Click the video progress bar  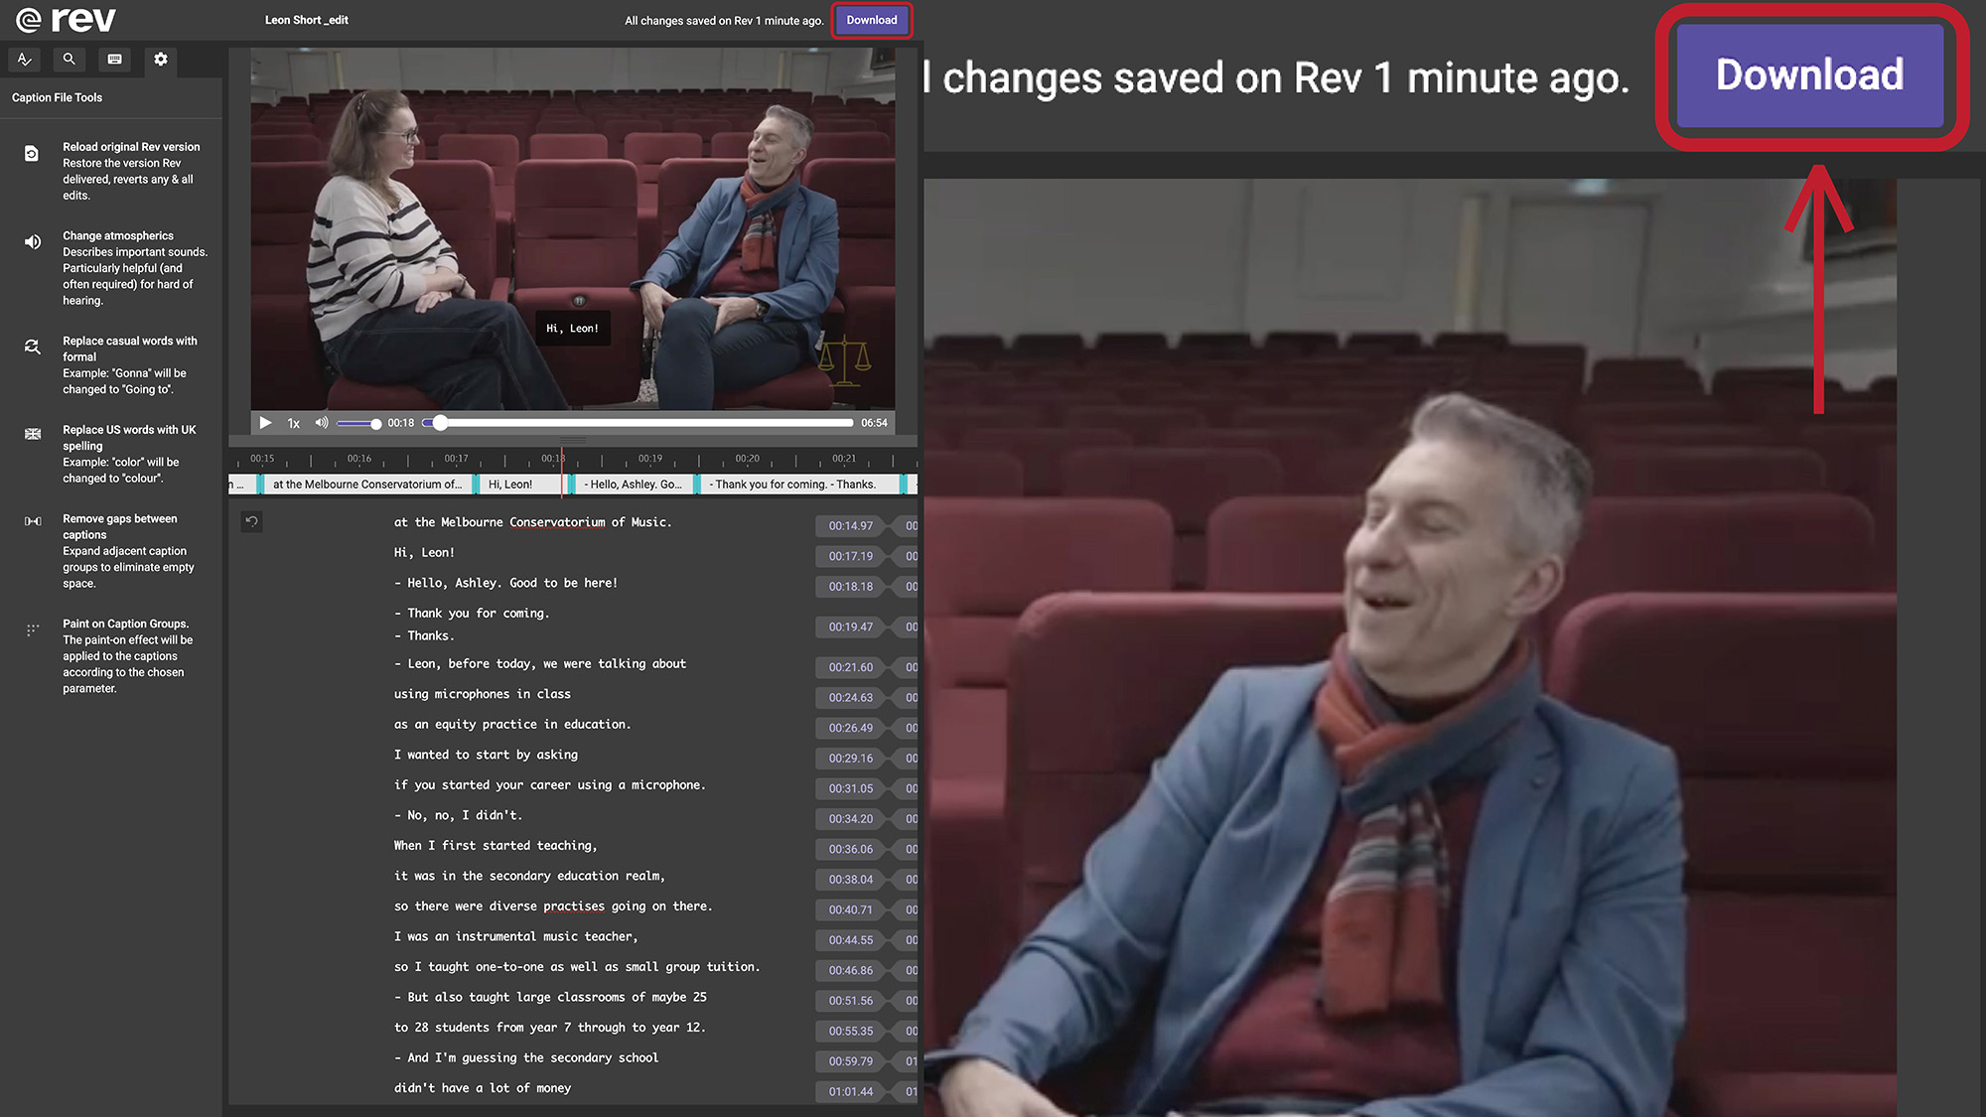(x=638, y=423)
